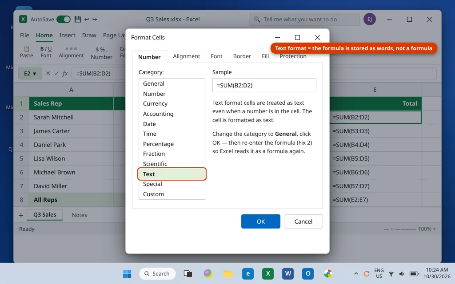Switch to the Q3 Sales sheet tab

coord(45,215)
